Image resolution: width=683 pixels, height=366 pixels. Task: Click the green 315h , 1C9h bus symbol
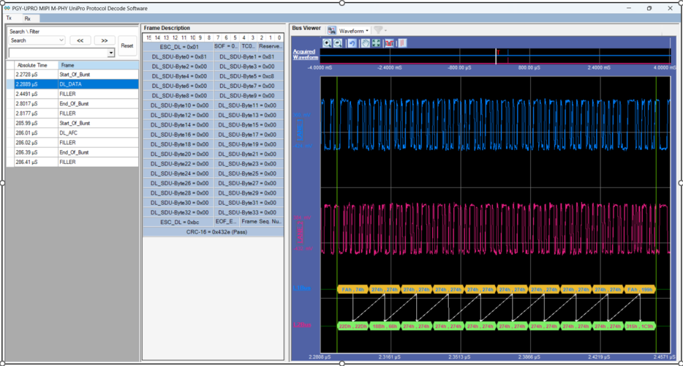point(640,326)
